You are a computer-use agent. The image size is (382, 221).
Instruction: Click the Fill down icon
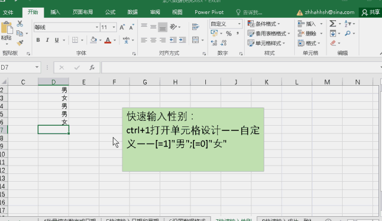click(x=333, y=33)
